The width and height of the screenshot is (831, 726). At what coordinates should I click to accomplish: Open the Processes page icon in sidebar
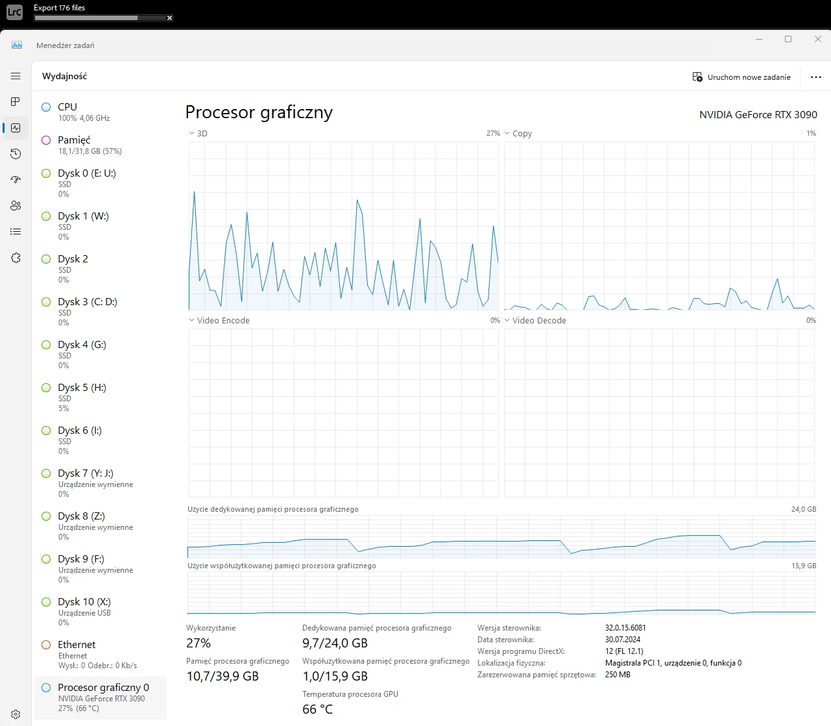16,102
